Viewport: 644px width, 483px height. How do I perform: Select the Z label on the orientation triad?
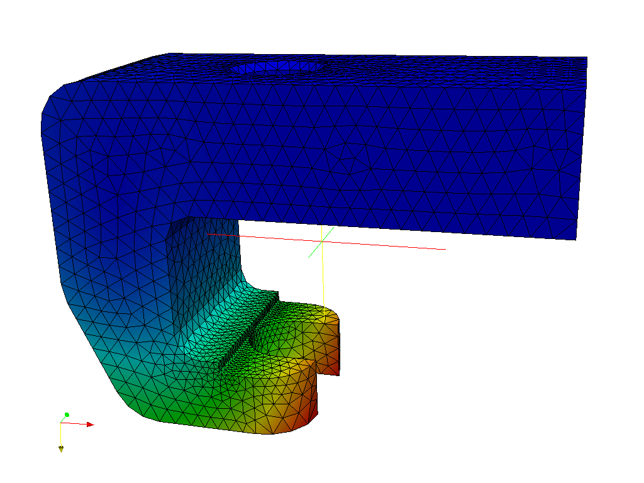point(70,411)
